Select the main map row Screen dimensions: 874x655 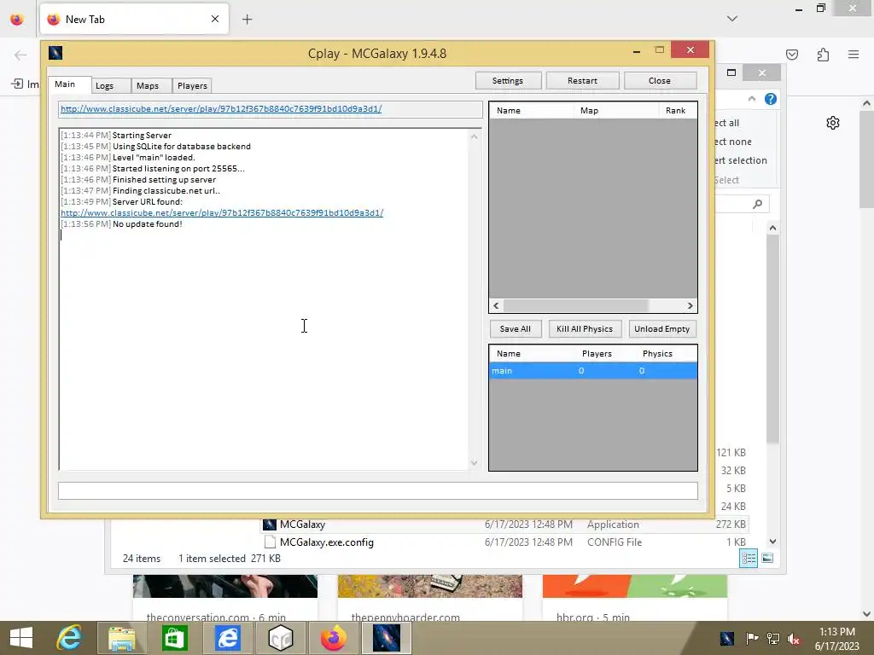593,370
